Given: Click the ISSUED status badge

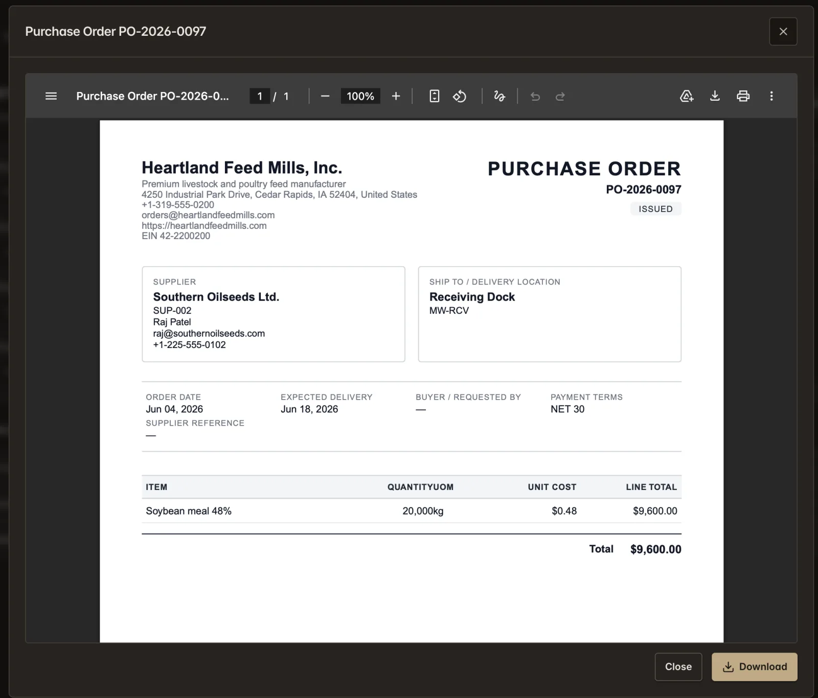Looking at the screenshot, I should 655,209.
